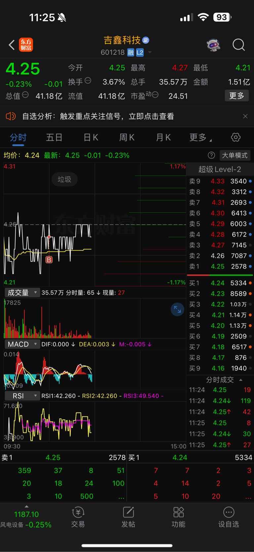This screenshot has height=552, width=254.
Task: Expand sell queue with the ellipsis
Action: [x=121, y=497]
